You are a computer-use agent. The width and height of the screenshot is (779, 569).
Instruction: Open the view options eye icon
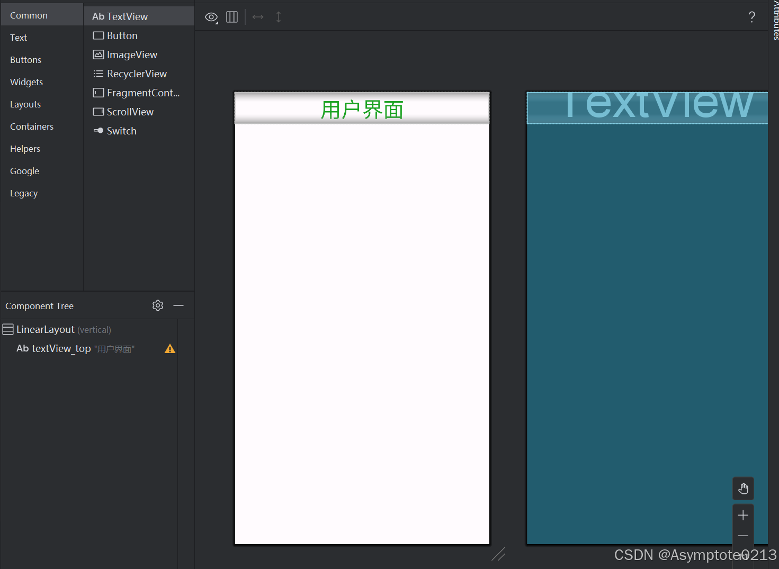211,17
